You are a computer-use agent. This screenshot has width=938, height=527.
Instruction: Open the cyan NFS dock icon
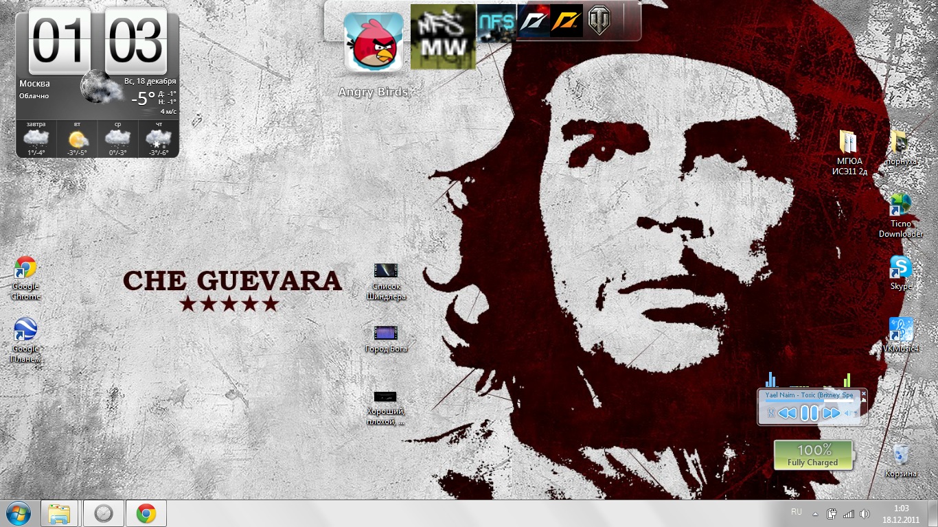tap(496, 23)
